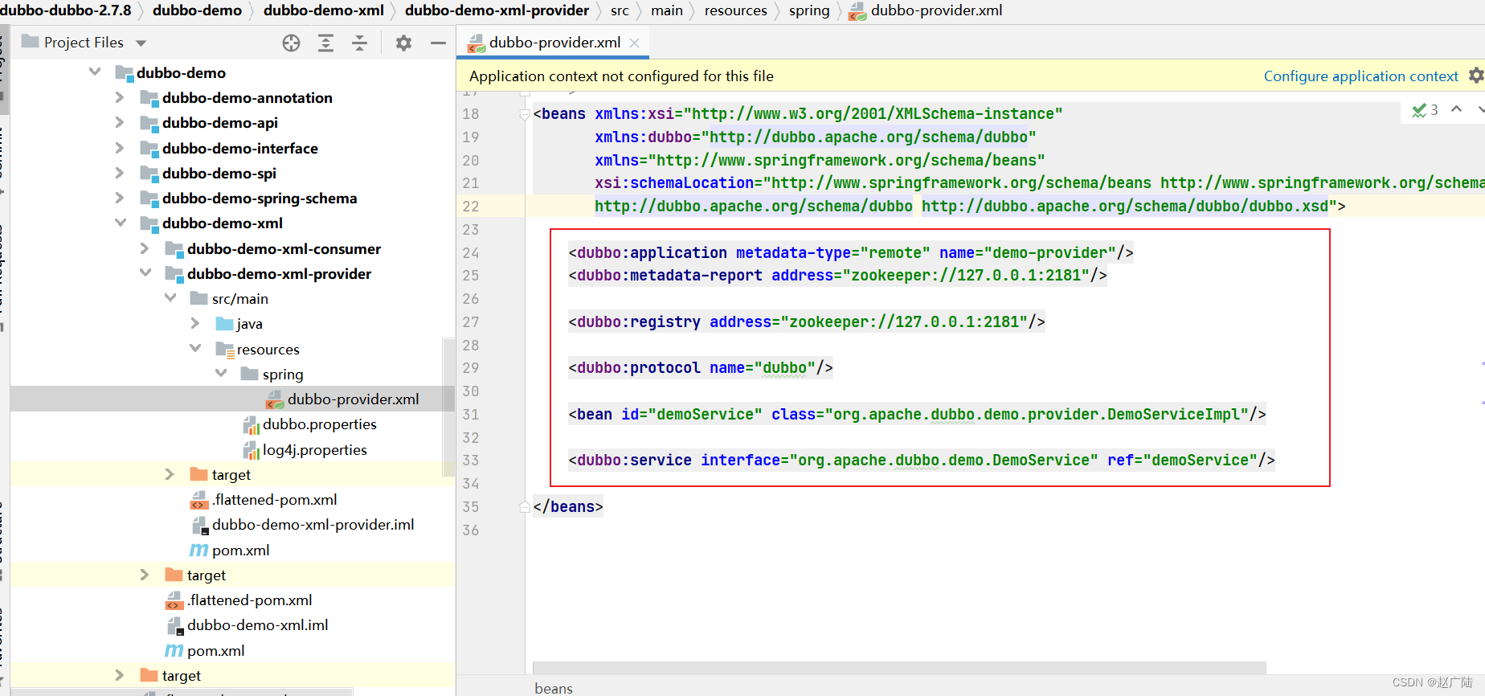Click the fold marker beside the opening beans tag
The image size is (1485, 696).
click(x=525, y=114)
